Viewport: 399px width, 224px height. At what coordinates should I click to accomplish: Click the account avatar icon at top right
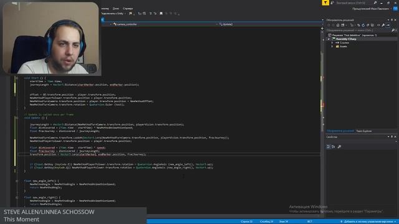point(395,9)
